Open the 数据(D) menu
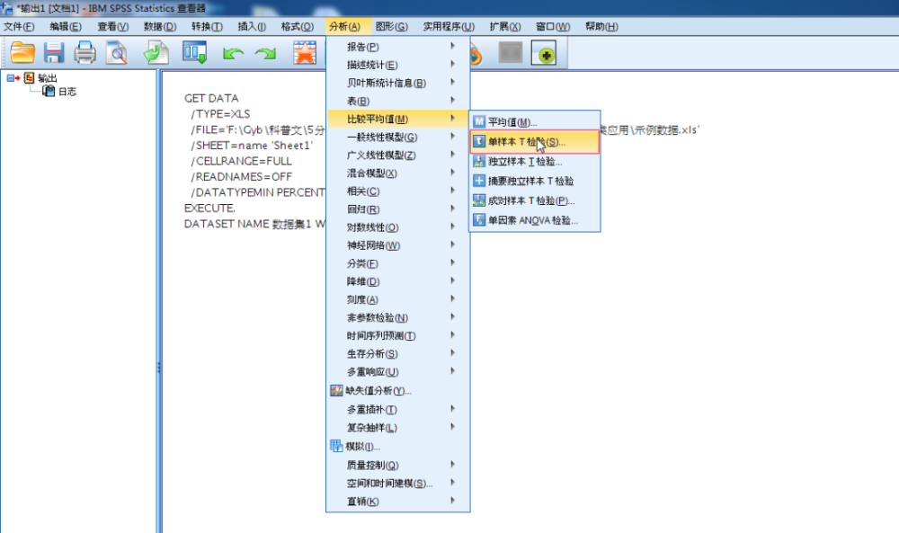Image resolution: width=899 pixels, height=533 pixels. (x=159, y=26)
